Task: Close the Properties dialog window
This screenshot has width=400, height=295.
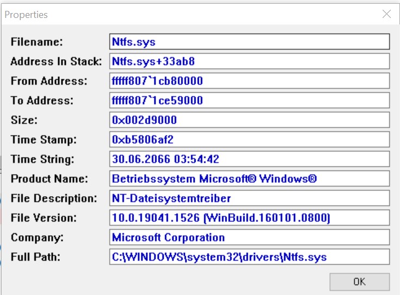Action: click(x=386, y=14)
